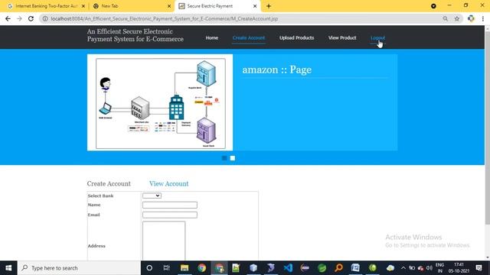Open Notepad++ icon on taskbar

236,268
